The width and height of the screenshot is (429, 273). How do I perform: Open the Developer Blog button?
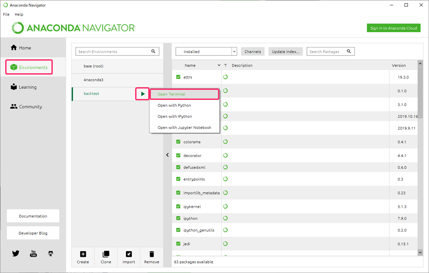click(33, 233)
